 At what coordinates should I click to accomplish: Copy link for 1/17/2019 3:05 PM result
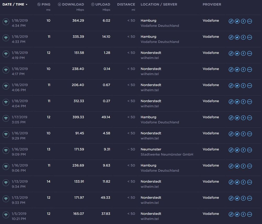pyautogui.click(x=231, y=118)
